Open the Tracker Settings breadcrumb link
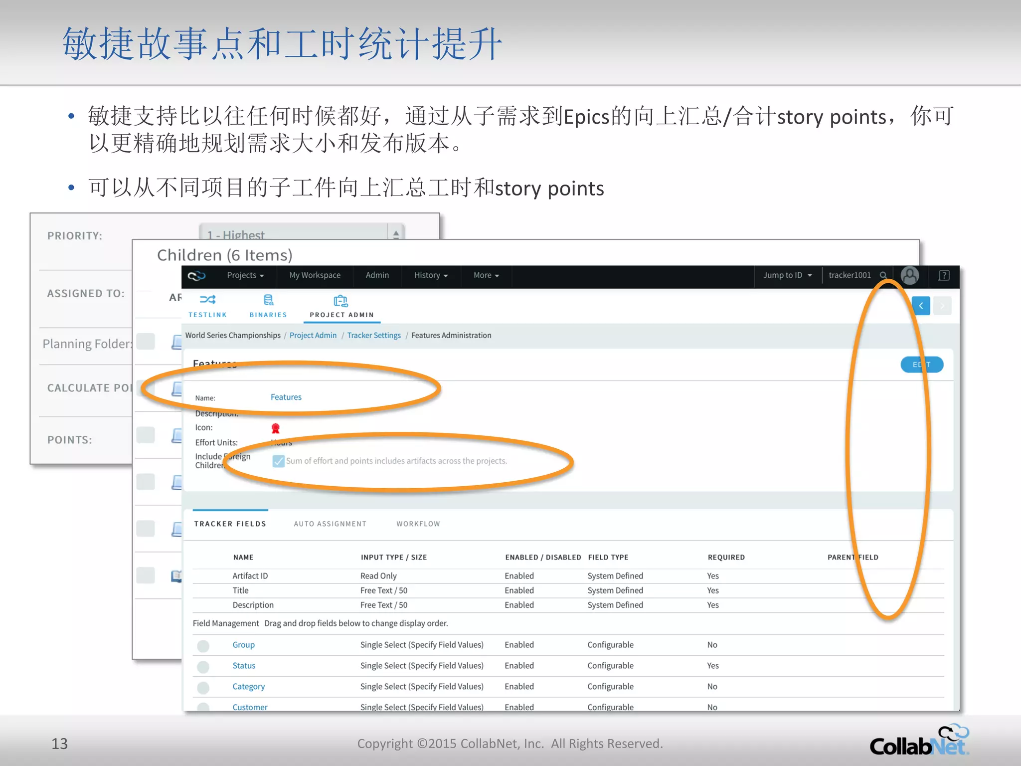The height and width of the screenshot is (766, 1021). point(373,336)
